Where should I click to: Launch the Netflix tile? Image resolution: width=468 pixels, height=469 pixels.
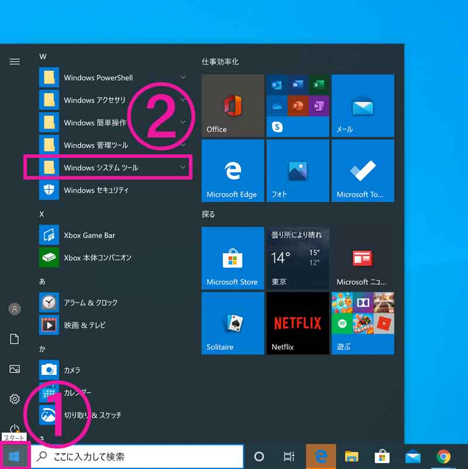[297, 323]
